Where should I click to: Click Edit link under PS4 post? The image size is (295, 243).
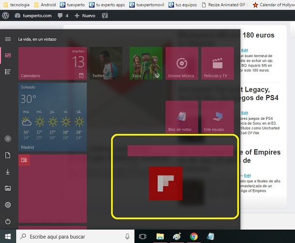click(x=244, y=113)
